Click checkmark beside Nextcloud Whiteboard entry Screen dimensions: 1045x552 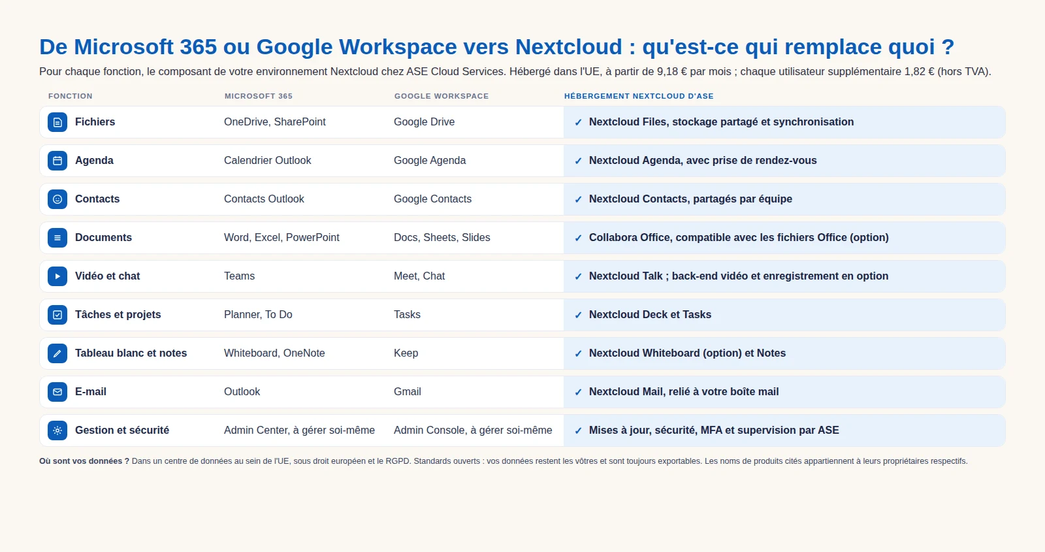[578, 353]
